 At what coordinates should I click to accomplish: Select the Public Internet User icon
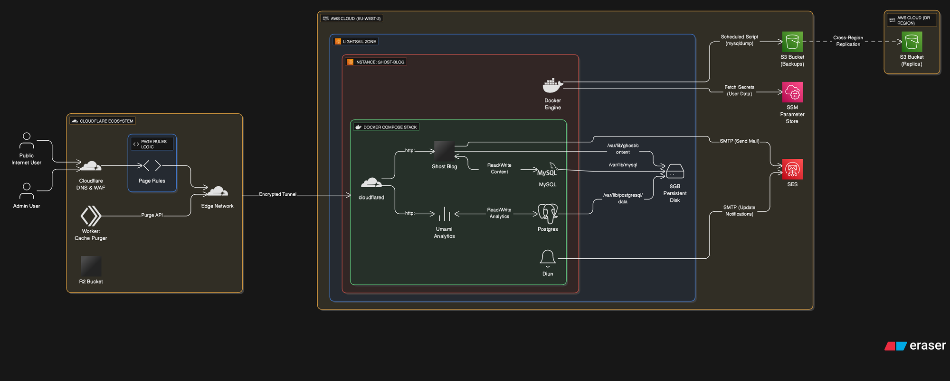coord(27,141)
